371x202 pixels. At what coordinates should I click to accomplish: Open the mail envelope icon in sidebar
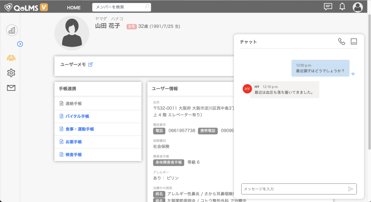11,88
